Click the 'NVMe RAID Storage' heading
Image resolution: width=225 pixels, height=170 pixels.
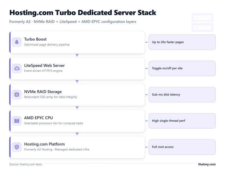click(43, 92)
